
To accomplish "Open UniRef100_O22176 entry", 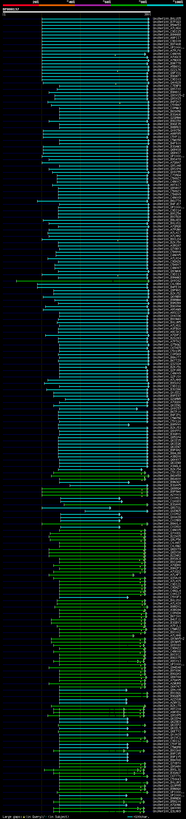I will (x=167, y=70).
